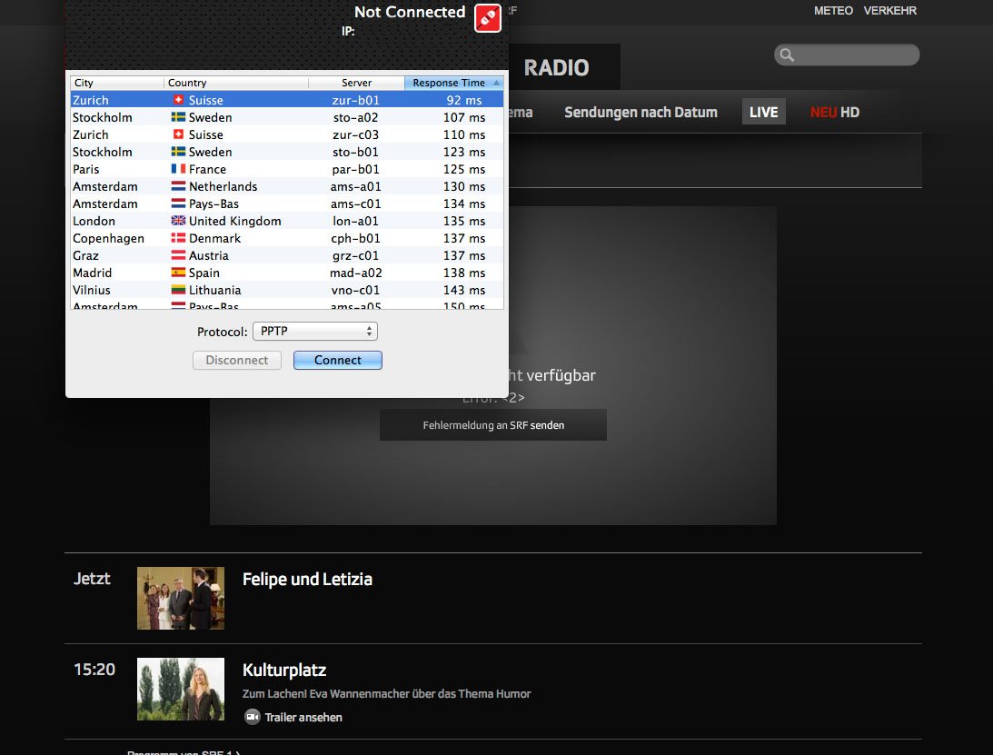The image size is (993, 755).
Task: Click the greyed Disconnect button
Action: [237, 360]
